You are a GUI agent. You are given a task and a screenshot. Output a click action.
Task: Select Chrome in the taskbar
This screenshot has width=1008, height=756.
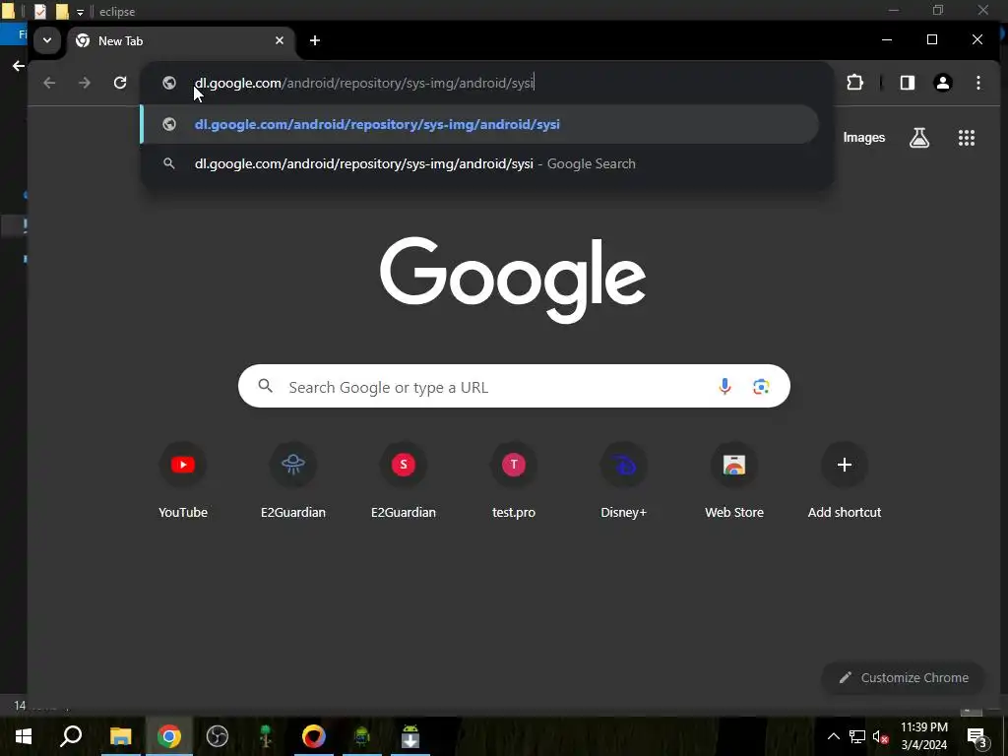click(x=169, y=736)
